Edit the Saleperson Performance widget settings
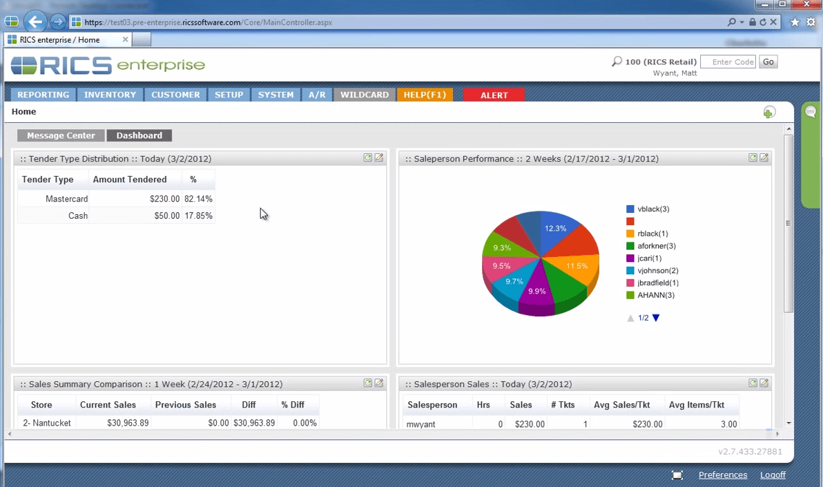The width and height of the screenshot is (823, 487). pos(764,157)
